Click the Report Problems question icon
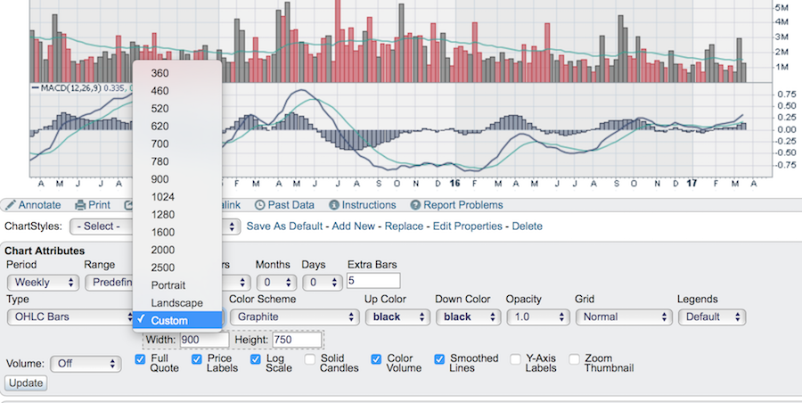802x403 pixels. (414, 205)
